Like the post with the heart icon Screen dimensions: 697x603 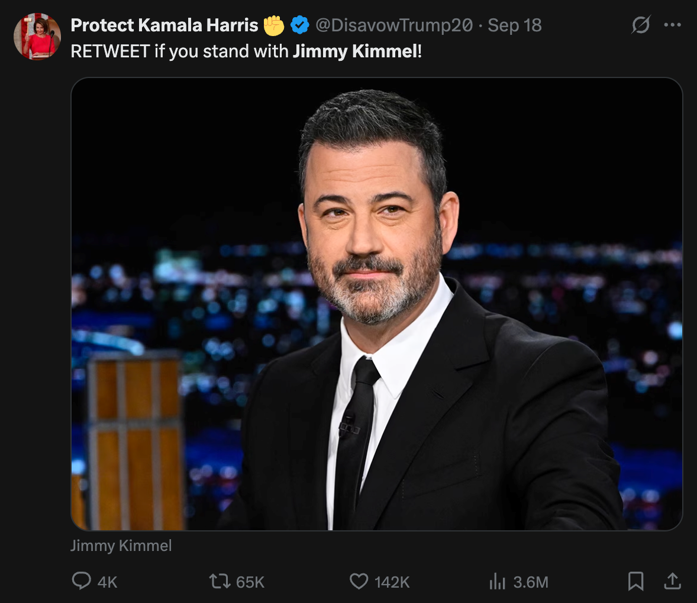click(x=359, y=581)
